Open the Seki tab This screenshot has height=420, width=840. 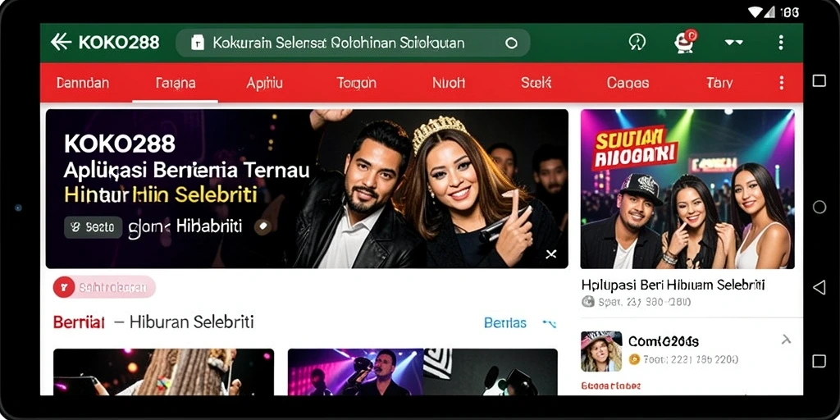pos(536,83)
